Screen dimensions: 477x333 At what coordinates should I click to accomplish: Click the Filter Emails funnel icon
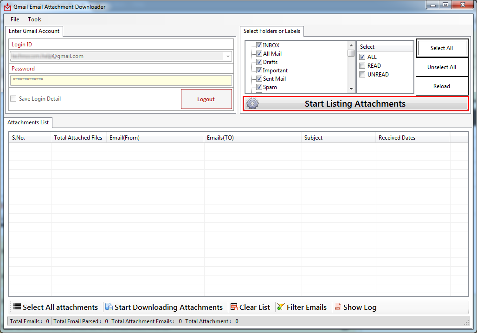(281, 307)
